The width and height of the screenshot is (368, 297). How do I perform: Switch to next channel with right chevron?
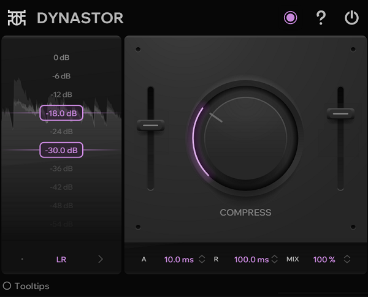click(x=101, y=259)
